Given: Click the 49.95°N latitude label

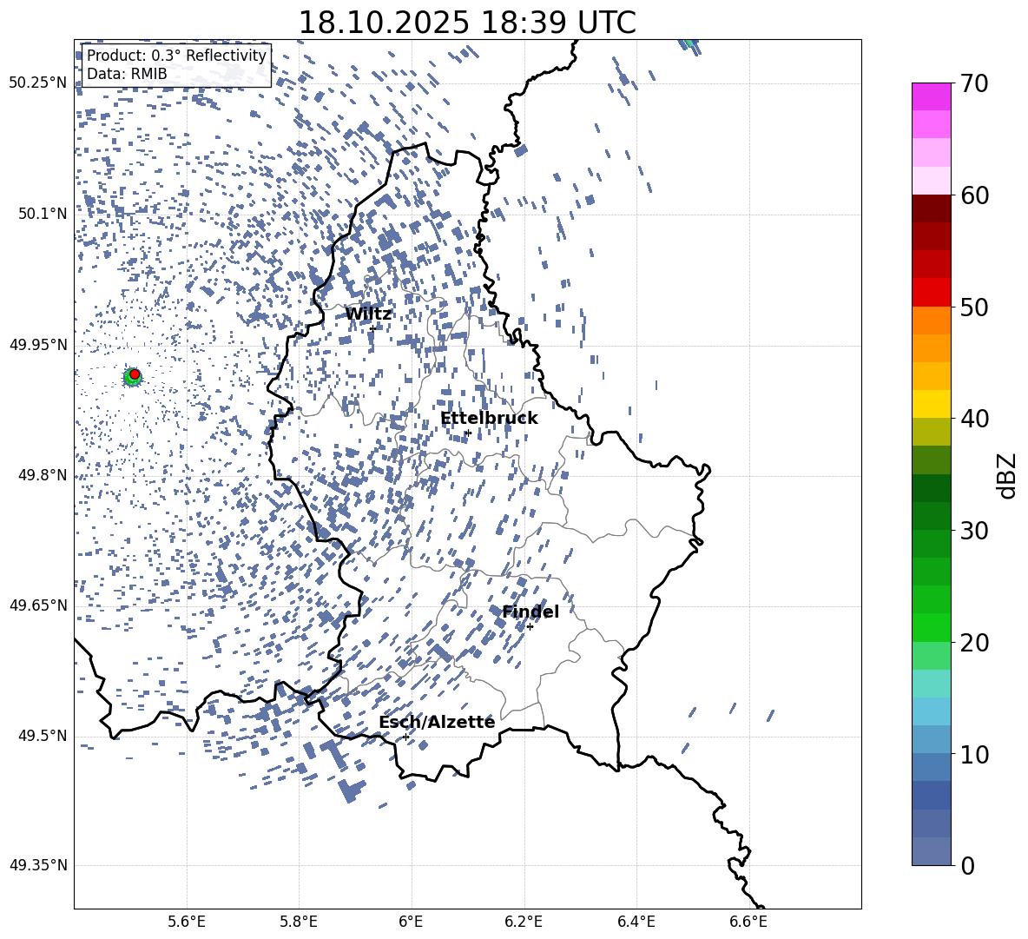Looking at the screenshot, I should (x=38, y=345).
